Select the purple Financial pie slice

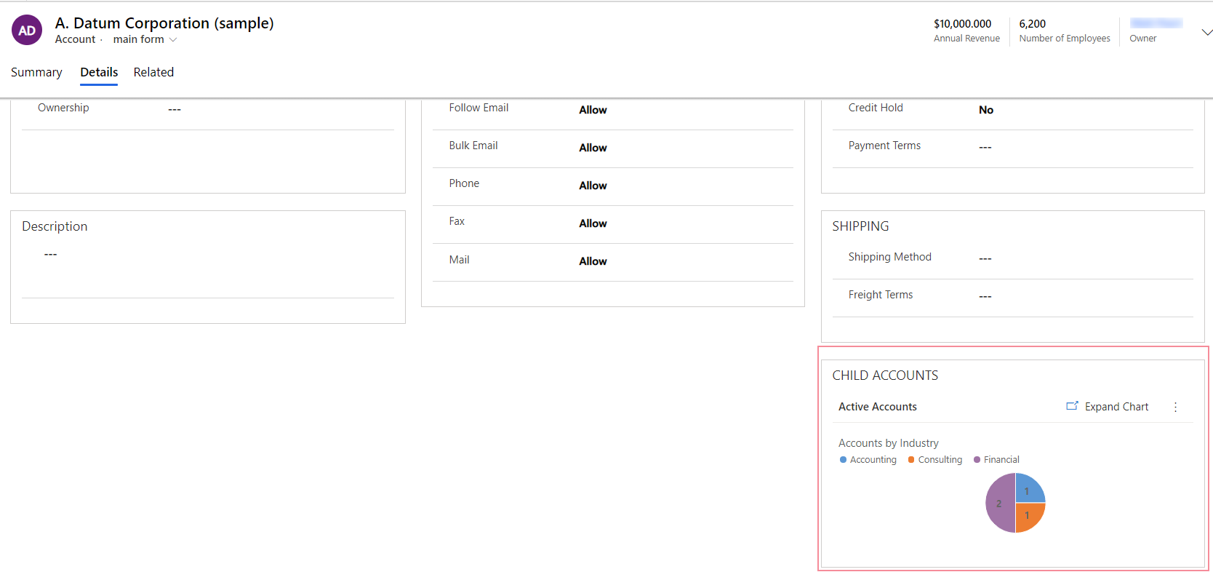(x=999, y=503)
